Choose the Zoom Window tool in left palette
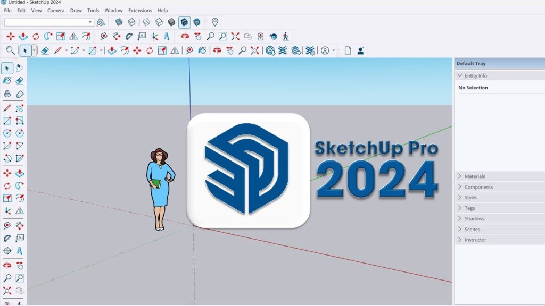The height and width of the screenshot is (306, 545). point(20,278)
